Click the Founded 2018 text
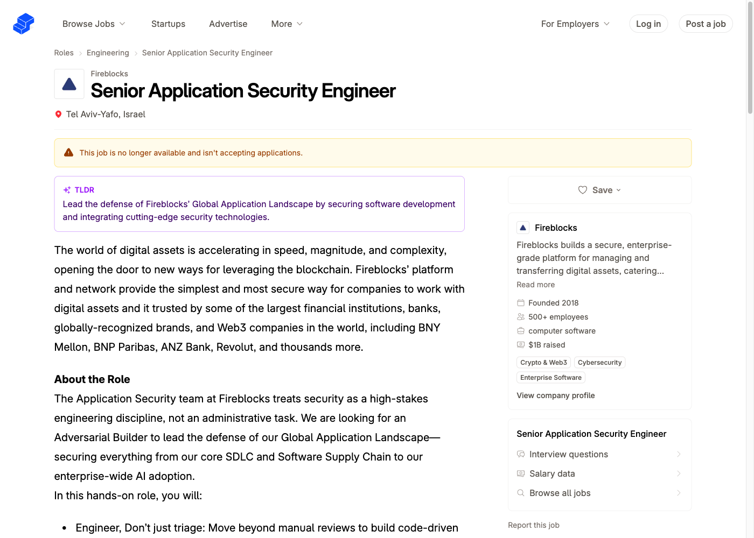The width and height of the screenshot is (754, 538). pyautogui.click(x=554, y=303)
